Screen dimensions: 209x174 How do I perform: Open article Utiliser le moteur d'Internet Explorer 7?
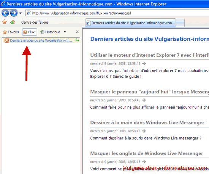(150, 55)
